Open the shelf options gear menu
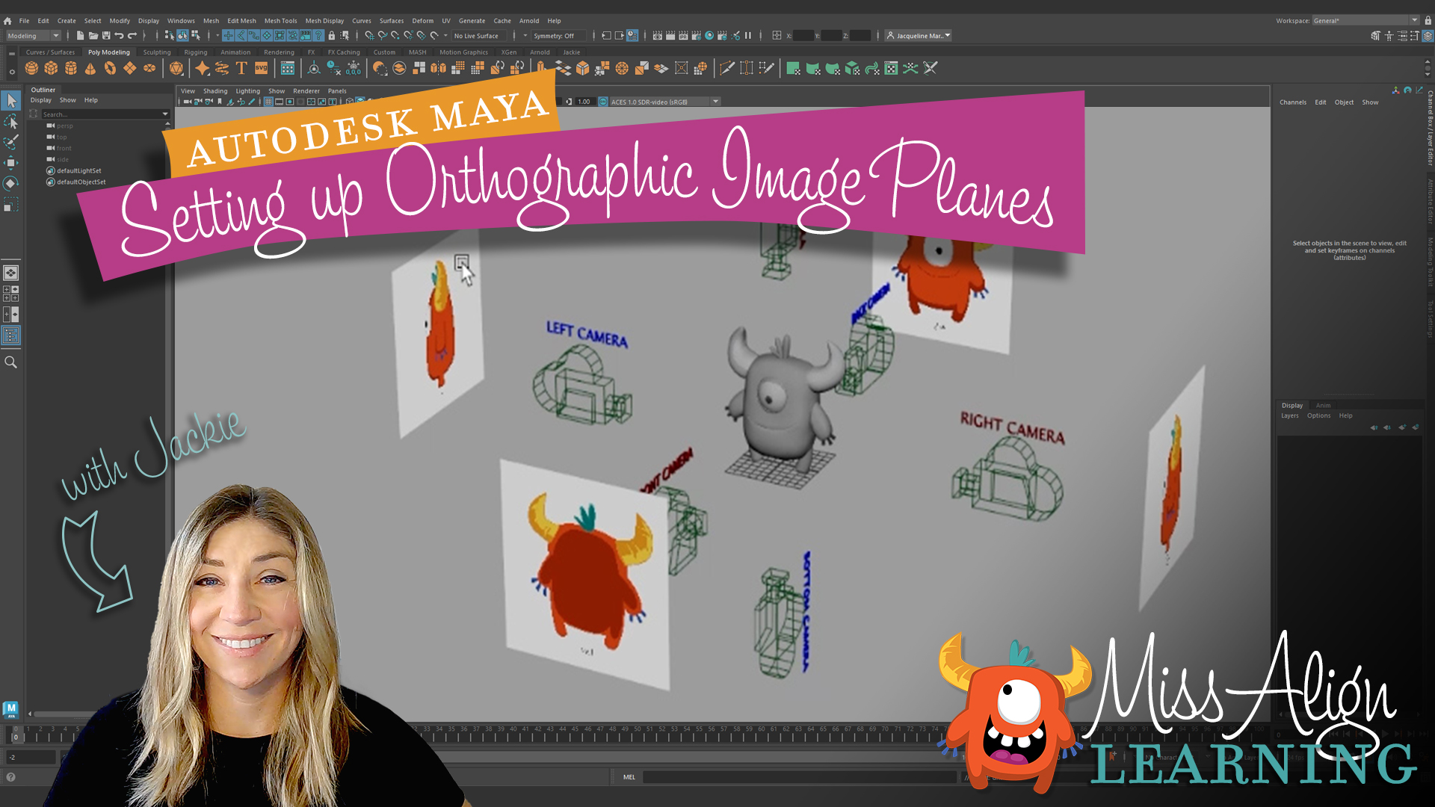Screen dimensions: 1435x807 (11, 72)
